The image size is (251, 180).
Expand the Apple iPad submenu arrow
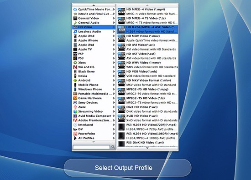point(114,45)
